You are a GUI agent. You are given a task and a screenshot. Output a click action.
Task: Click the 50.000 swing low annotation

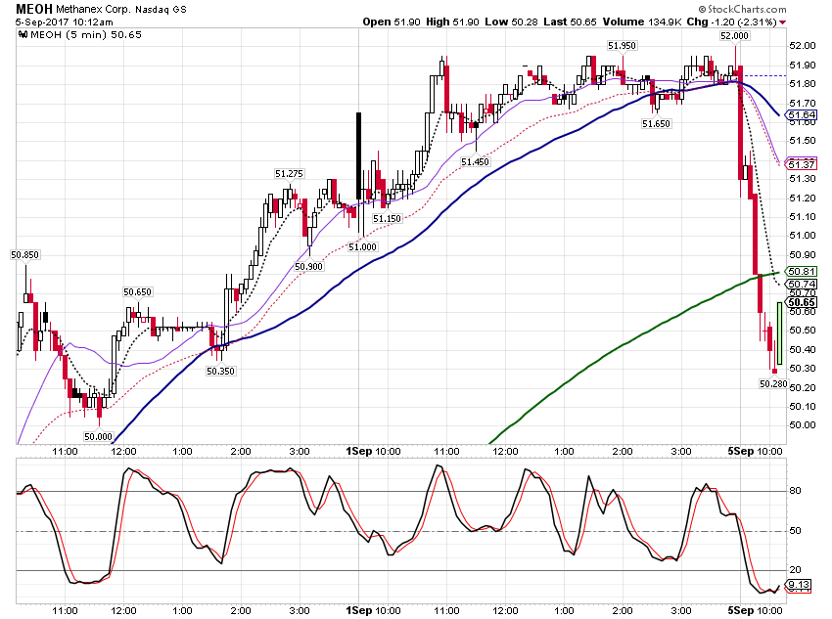[98, 437]
